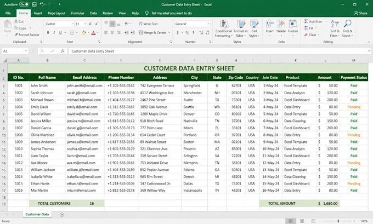Click the Paste clipboard icon
This screenshot has width=373, height=224.
click(x=7, y=25)
